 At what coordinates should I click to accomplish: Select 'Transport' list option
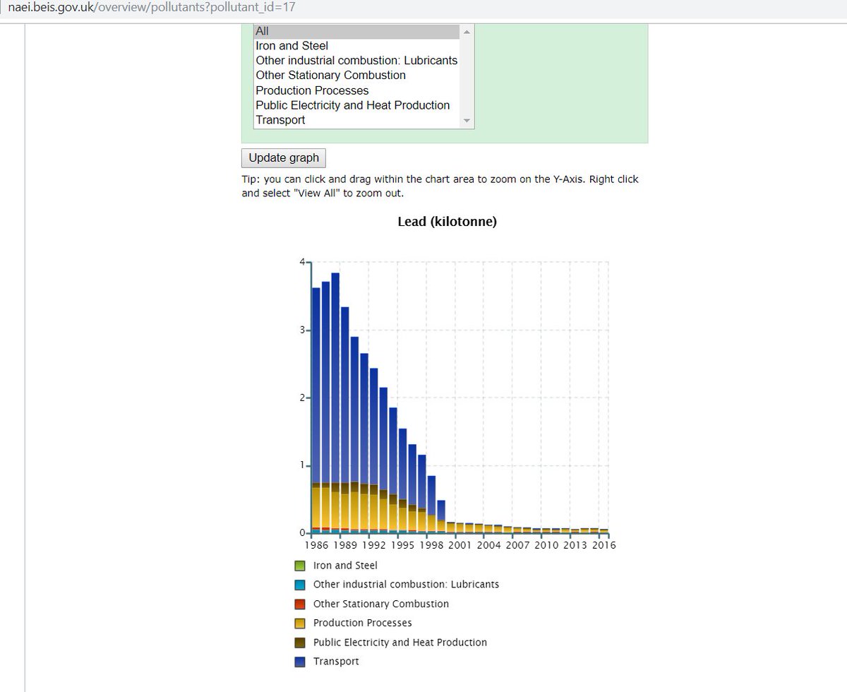tap(356, 120)
